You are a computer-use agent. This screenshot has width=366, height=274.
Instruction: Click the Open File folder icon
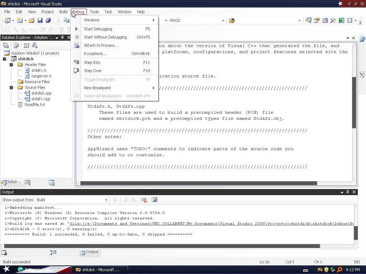pyautogui.click(x=32, y=20)
